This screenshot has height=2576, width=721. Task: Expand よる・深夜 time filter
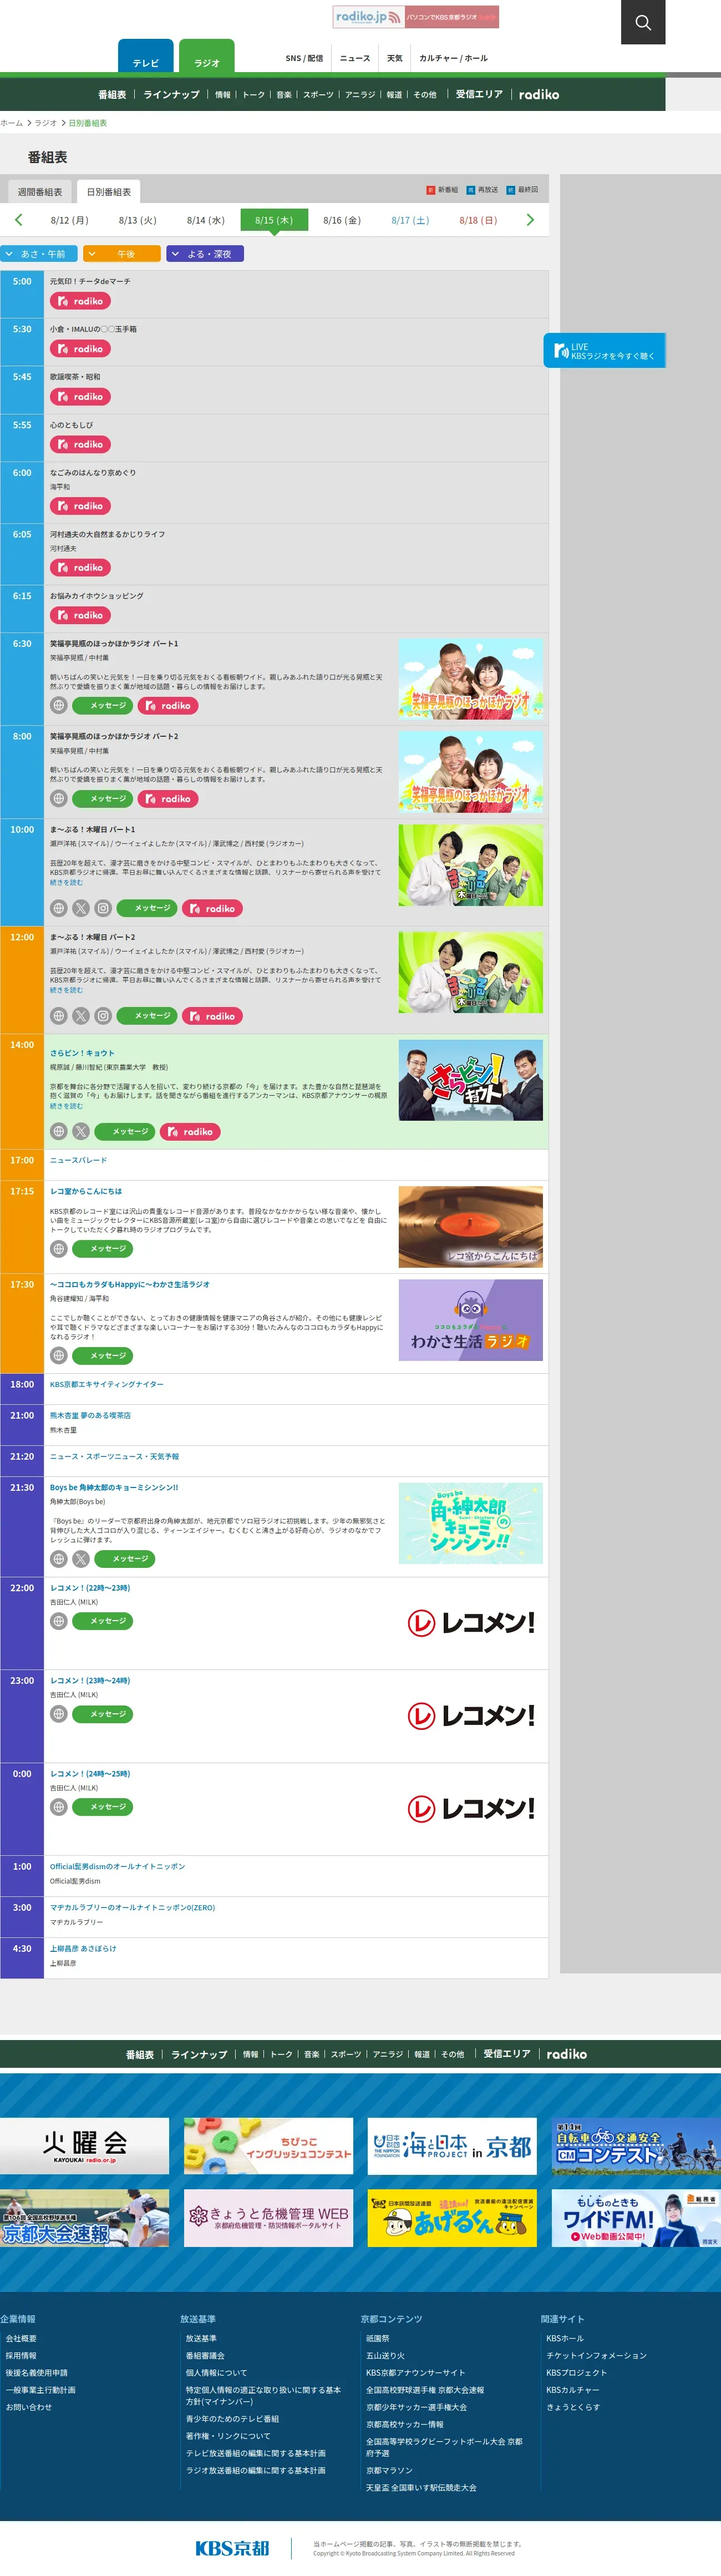[x=205, y=254]
